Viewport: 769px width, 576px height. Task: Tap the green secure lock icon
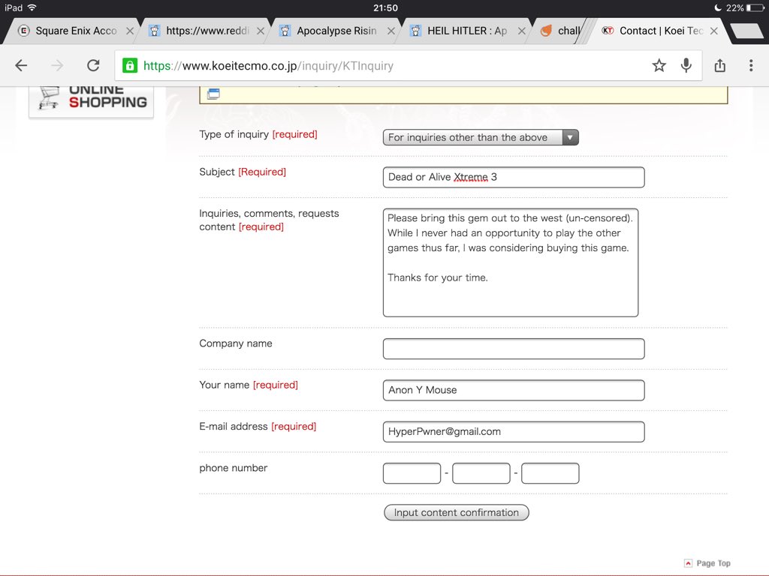click(x=130, y=66)
